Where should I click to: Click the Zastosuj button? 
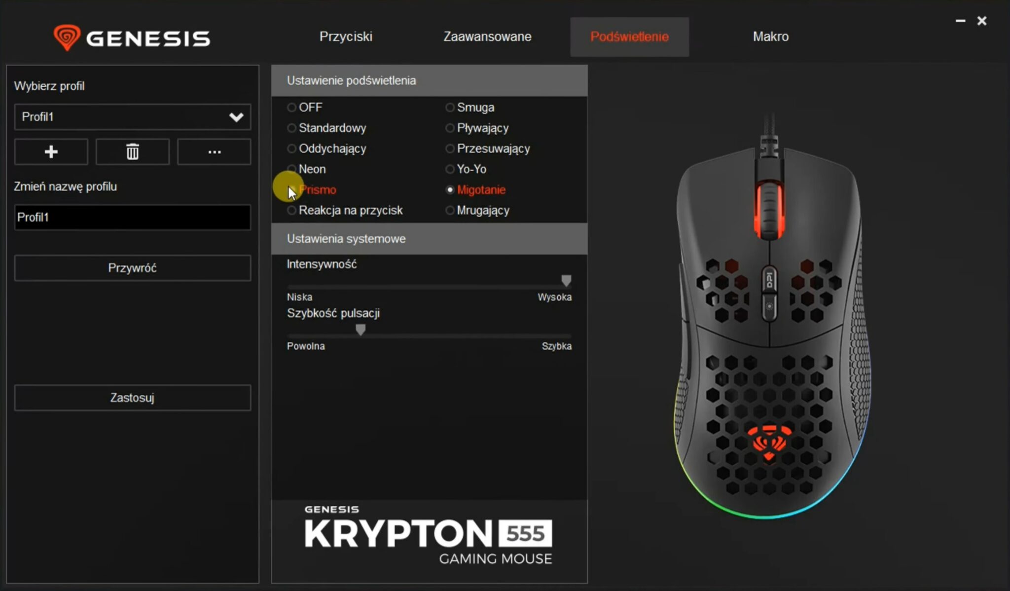[x=132, y=398]
